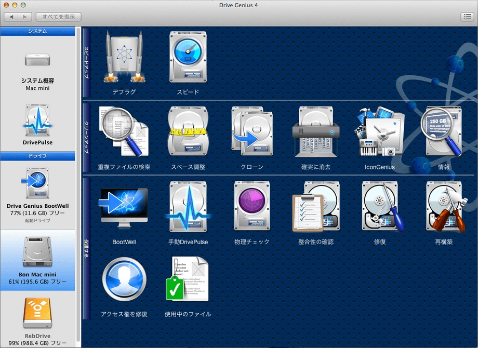Click the クリーンアップ vertical category tab
Viewport: 478px width, 348px height.
pyautogui.click(x=87, y=137)
